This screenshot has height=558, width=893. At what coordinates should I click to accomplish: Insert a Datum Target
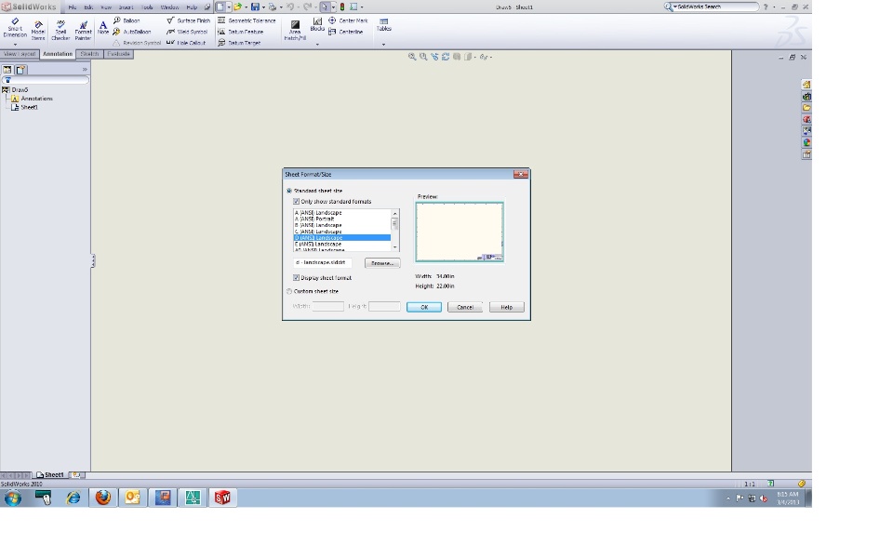239,43
